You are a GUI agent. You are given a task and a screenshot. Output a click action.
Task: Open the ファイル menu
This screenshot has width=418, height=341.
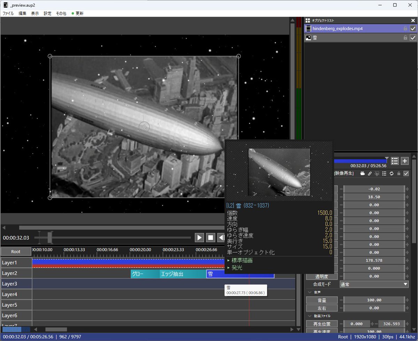point(8,13)
